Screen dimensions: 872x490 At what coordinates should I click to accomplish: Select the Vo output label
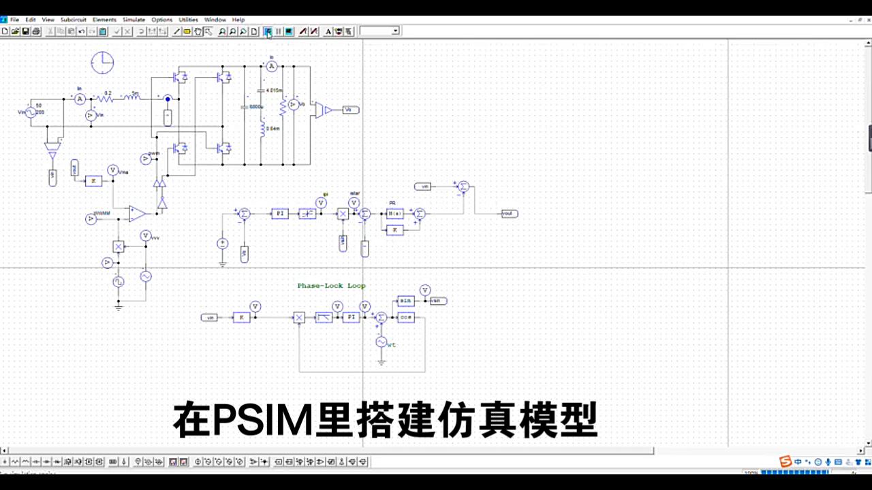[x=350, y=110]
